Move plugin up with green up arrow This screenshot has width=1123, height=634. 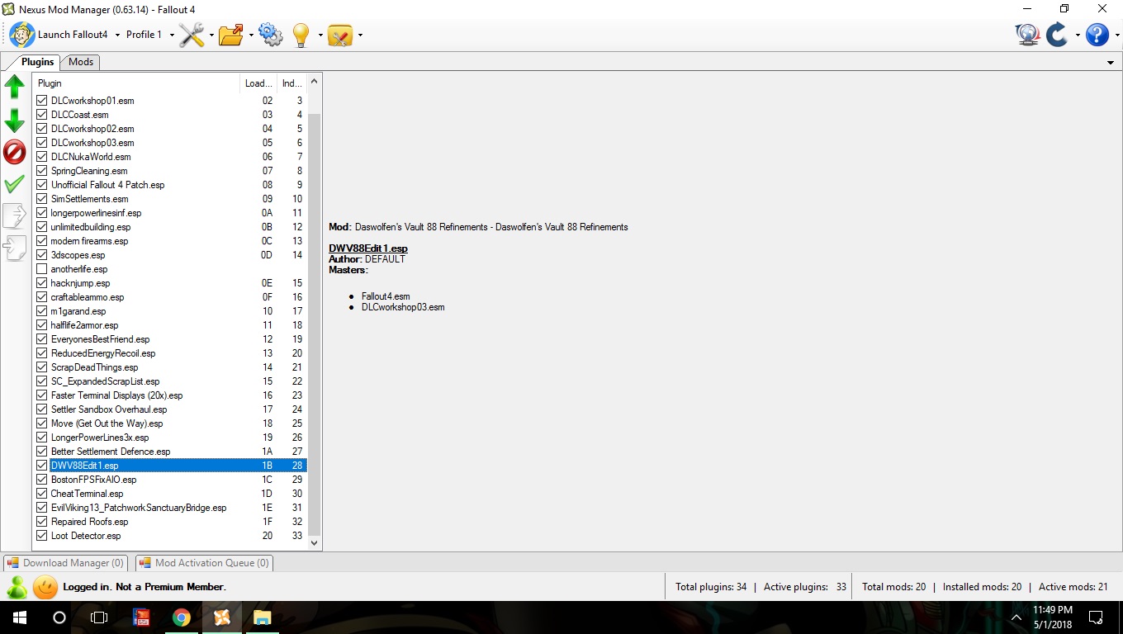point(15,87)
